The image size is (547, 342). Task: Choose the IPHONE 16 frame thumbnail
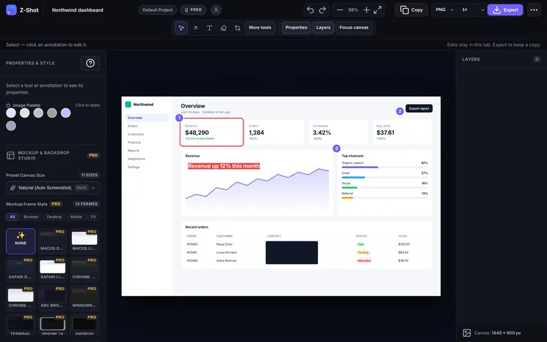click(53, 325)
